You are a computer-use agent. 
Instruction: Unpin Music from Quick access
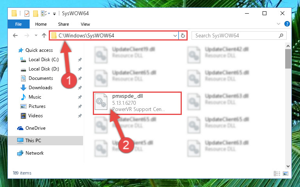click(80, 97)
